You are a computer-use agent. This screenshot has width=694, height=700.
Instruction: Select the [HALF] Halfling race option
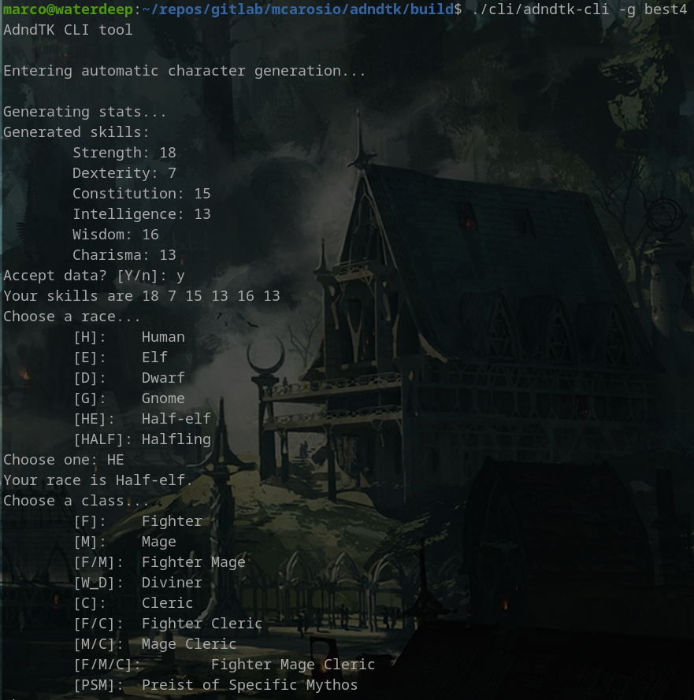(x=141, y=439)
